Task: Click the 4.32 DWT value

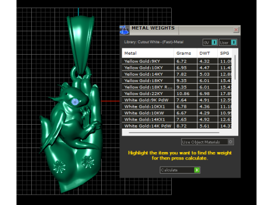Action: click(204, 61)
